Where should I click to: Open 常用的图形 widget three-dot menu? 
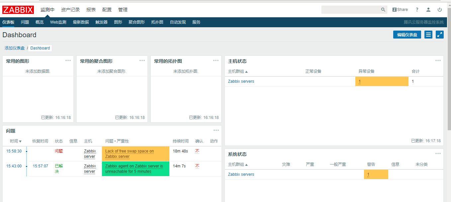[68, 60]
